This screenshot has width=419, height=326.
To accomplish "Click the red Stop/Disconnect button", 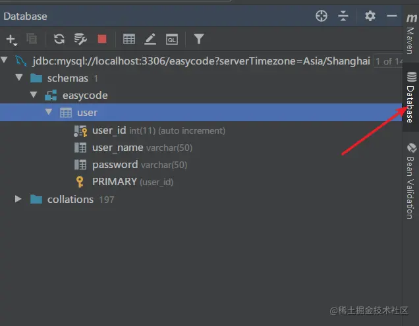I will 102,39.
